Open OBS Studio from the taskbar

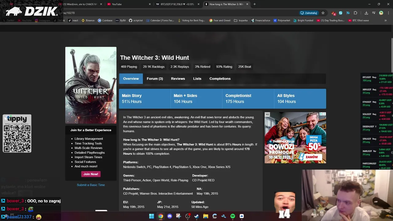[x=188, y=216]
